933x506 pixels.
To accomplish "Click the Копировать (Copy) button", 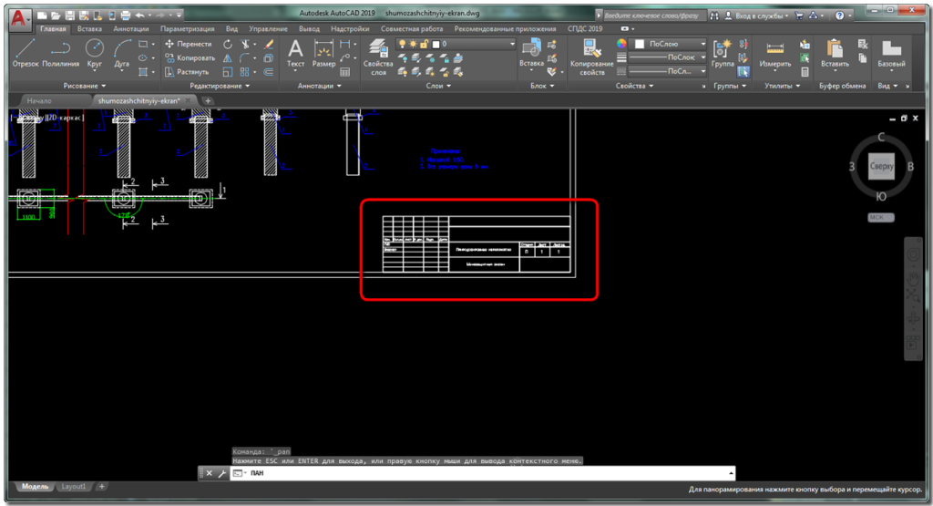I will [189, 57].
